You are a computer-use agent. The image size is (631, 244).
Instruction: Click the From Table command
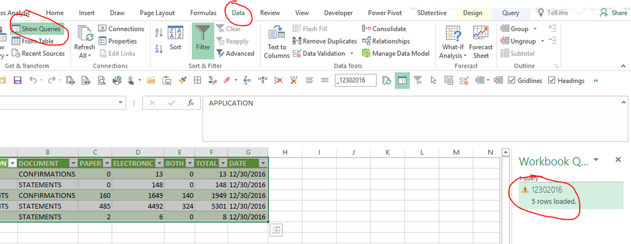tap(32, 41)
